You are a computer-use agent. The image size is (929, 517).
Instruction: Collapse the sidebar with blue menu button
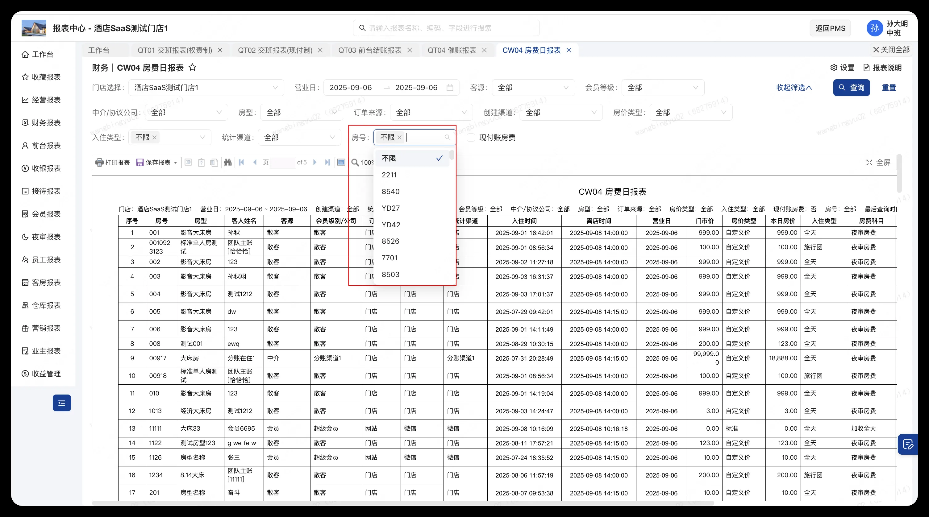tap(62, 403)
